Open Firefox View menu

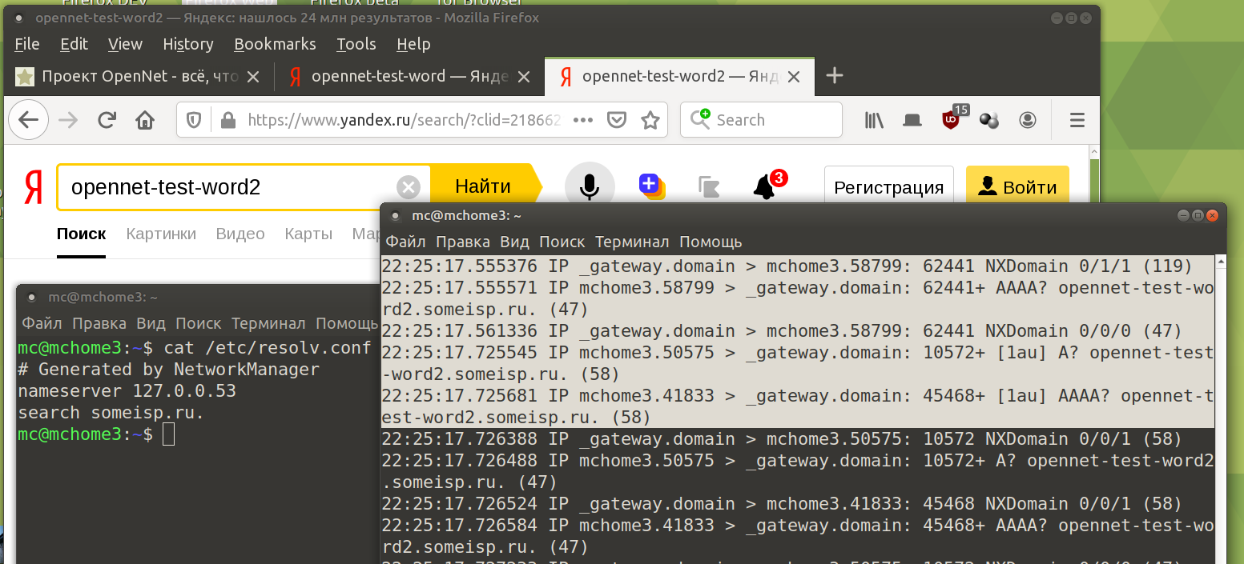[125, 44]
